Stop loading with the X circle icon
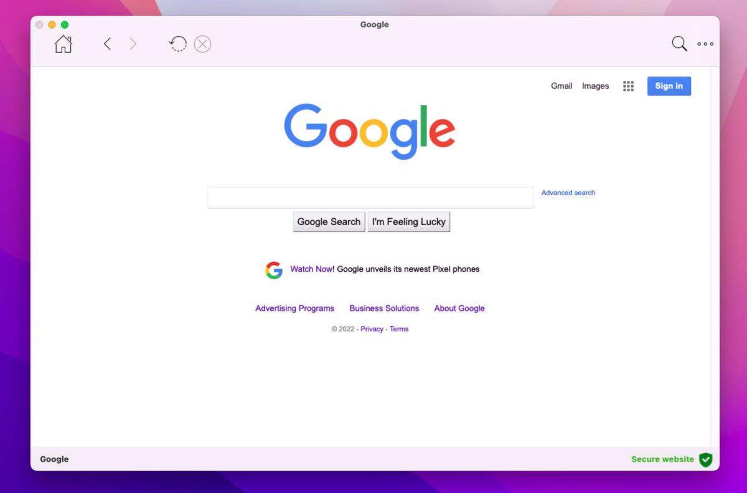This screenshot has width=747, height=493. [202, 44]
